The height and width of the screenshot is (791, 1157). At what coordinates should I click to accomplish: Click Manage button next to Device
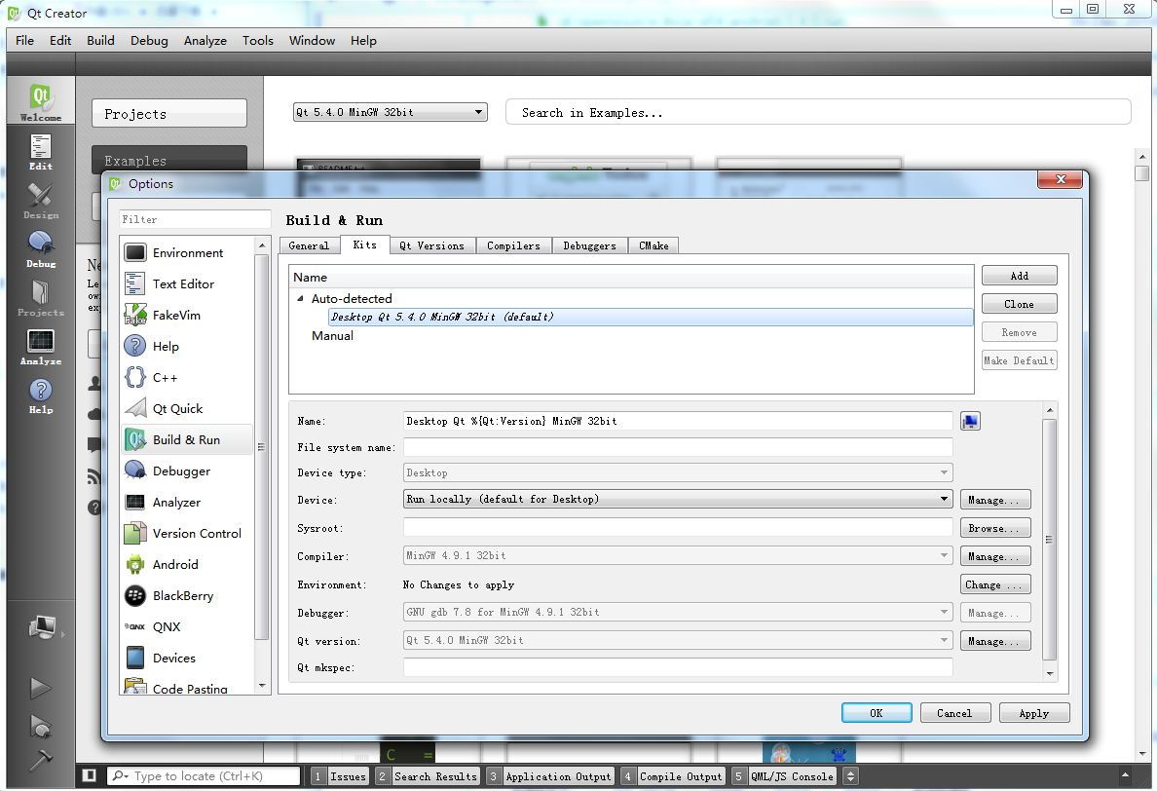(x=994, y=500)
